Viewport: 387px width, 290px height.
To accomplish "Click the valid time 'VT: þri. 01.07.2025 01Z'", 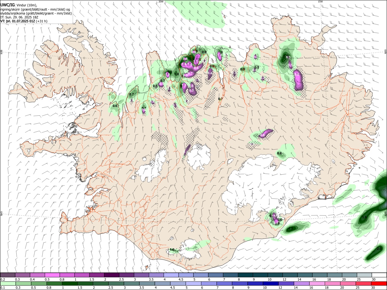I will [18, 21].
